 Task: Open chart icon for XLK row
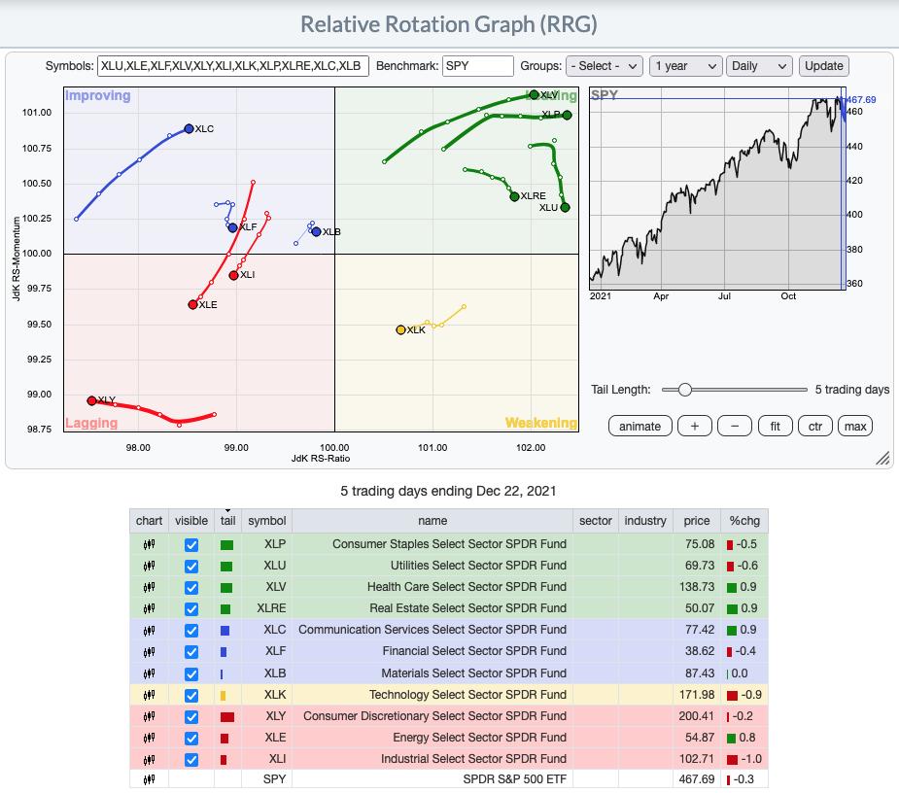149,695
